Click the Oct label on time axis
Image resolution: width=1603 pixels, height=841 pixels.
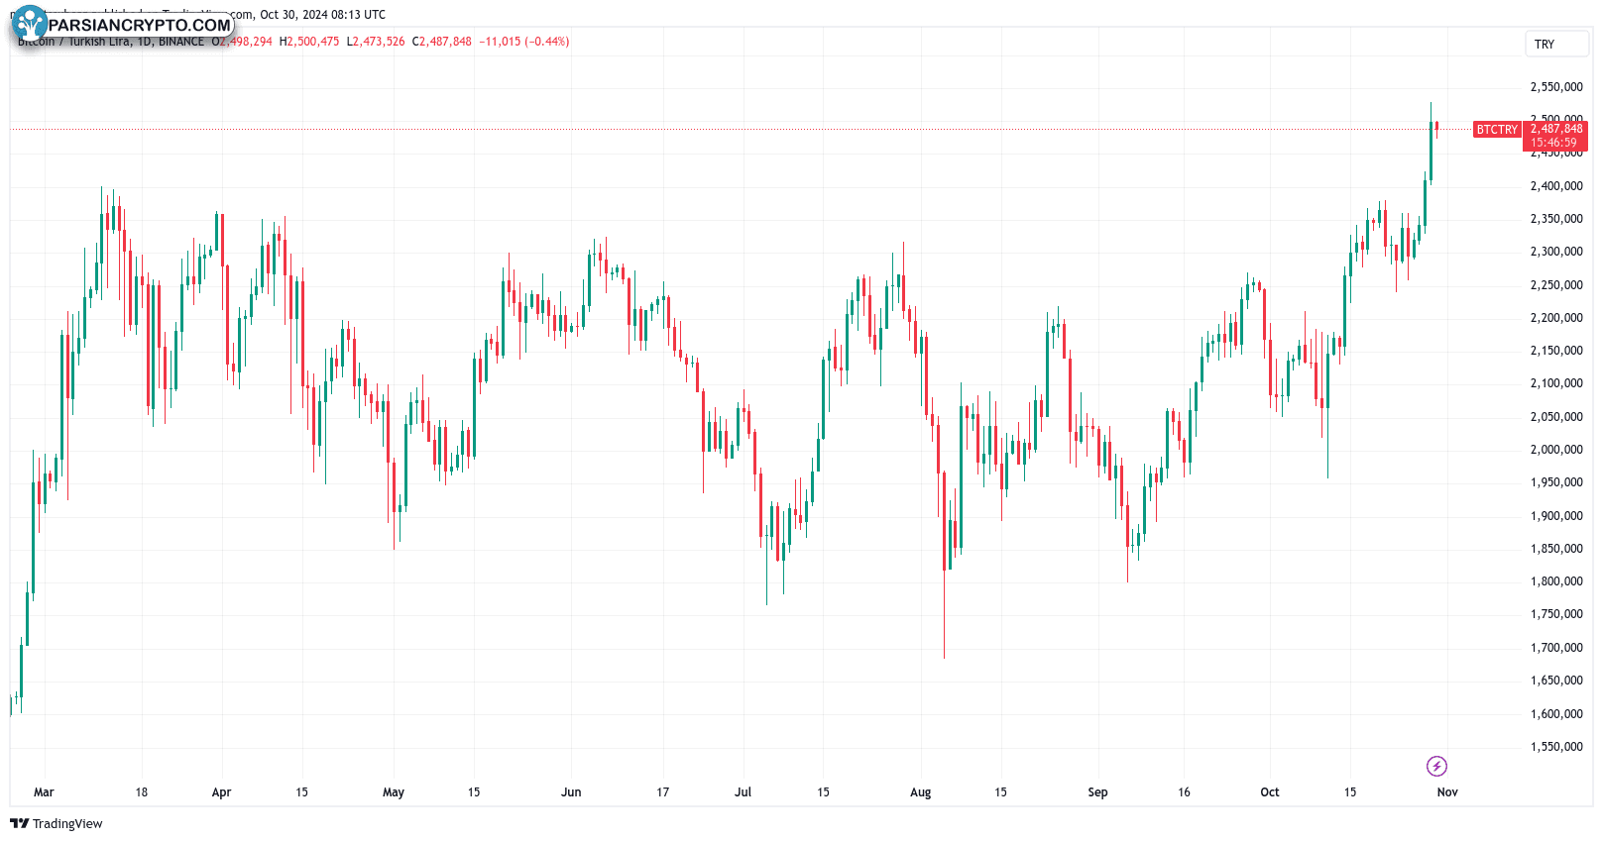coord(1270,792)
